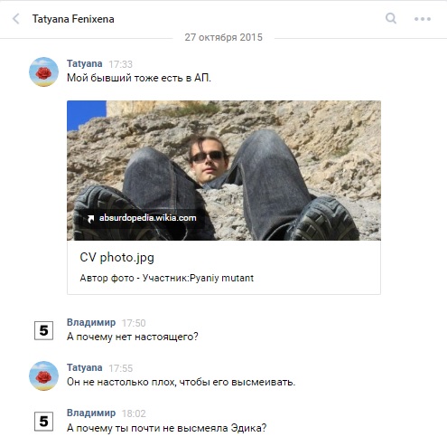
Task: Select message 'А почему ты почти не высмеяла Эдика?'
Action: (x=167, y=428)
